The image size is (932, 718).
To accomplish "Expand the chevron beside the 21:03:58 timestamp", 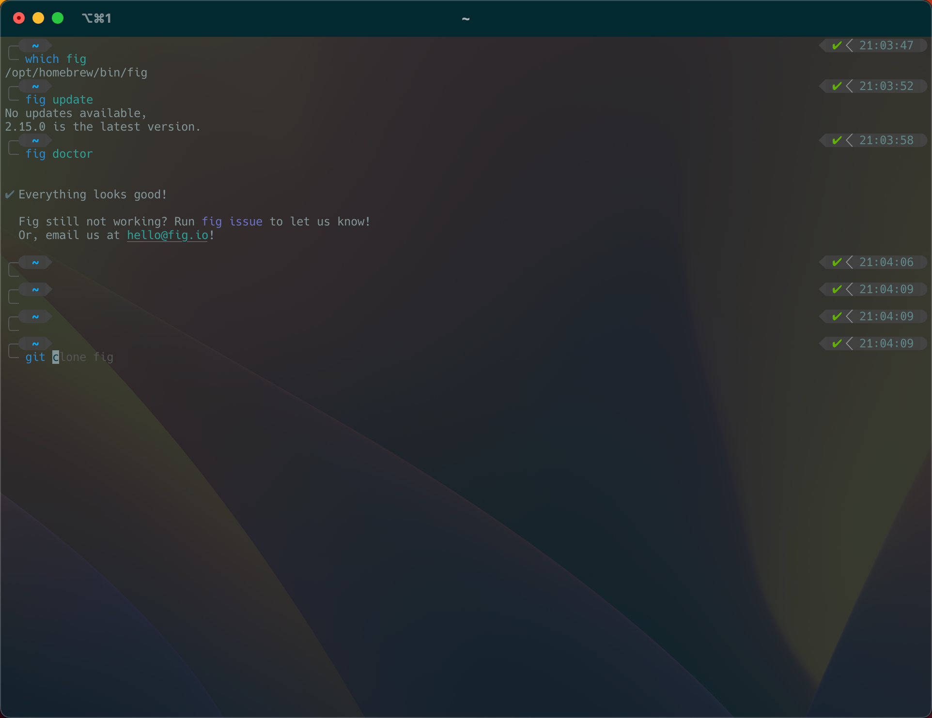I will pos(850,140).
